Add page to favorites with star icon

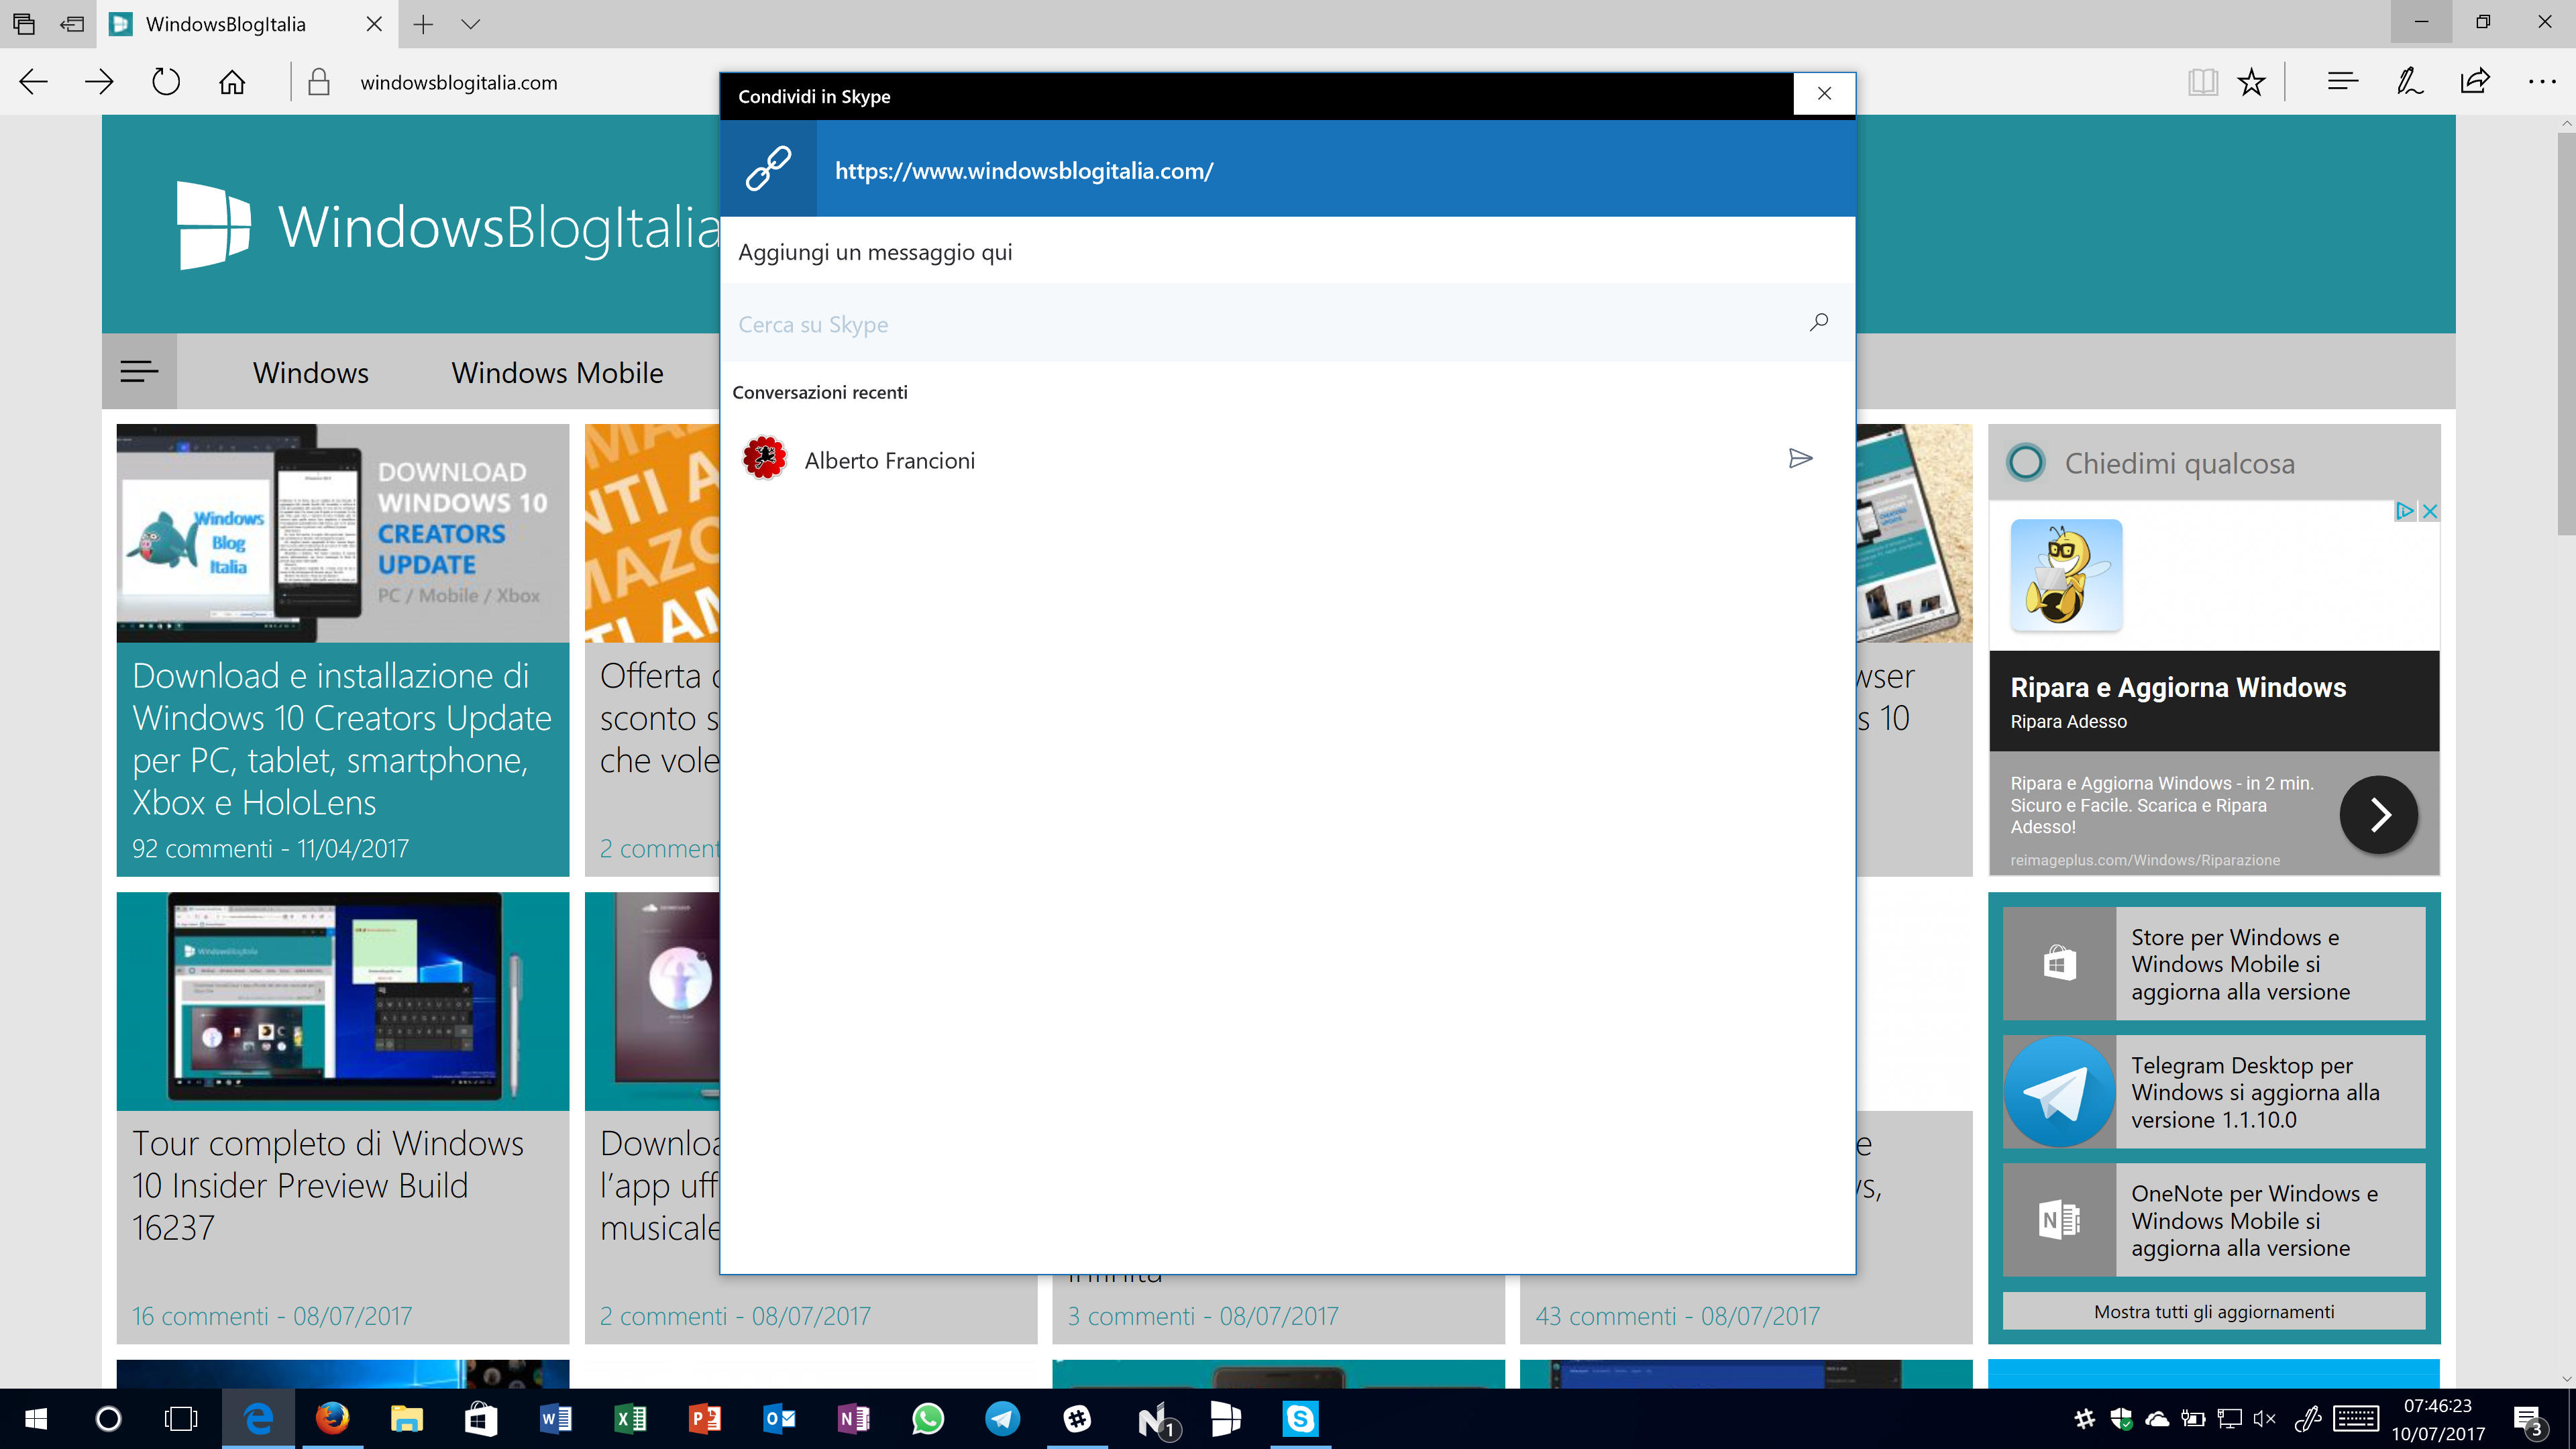click(x=2251, y=82)
